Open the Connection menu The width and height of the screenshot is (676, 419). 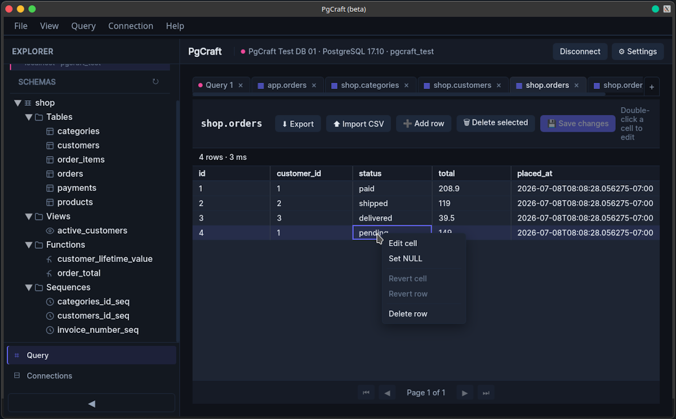pos(131,26)
